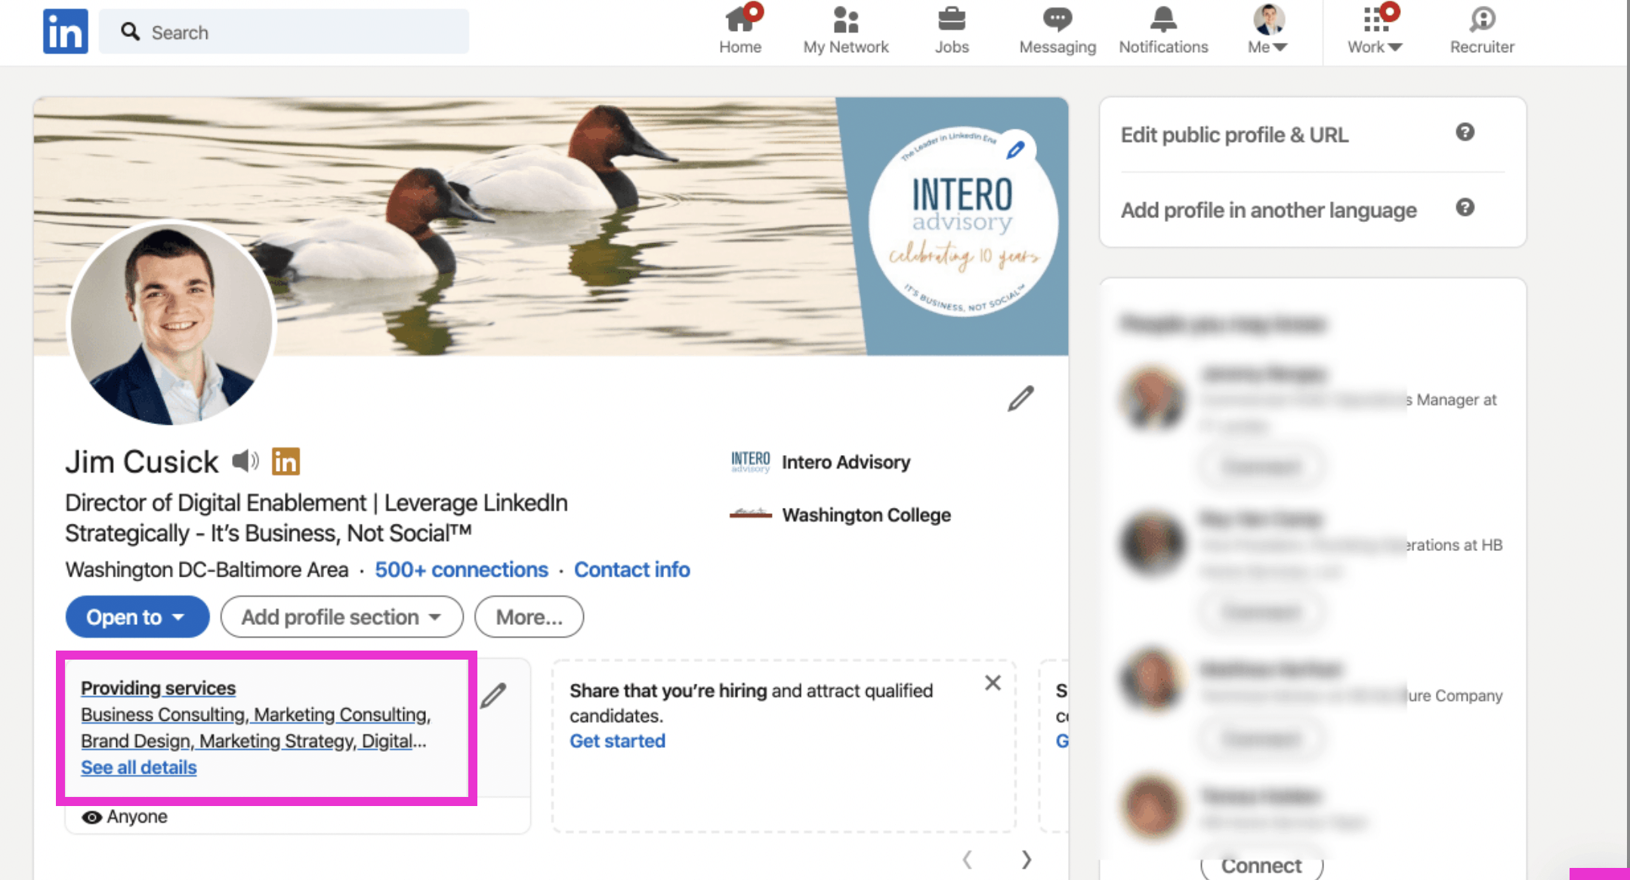This screenshot has width=1630, height=880.
Task: Expand Add profile section dropdown
Action: coord(341,617)
